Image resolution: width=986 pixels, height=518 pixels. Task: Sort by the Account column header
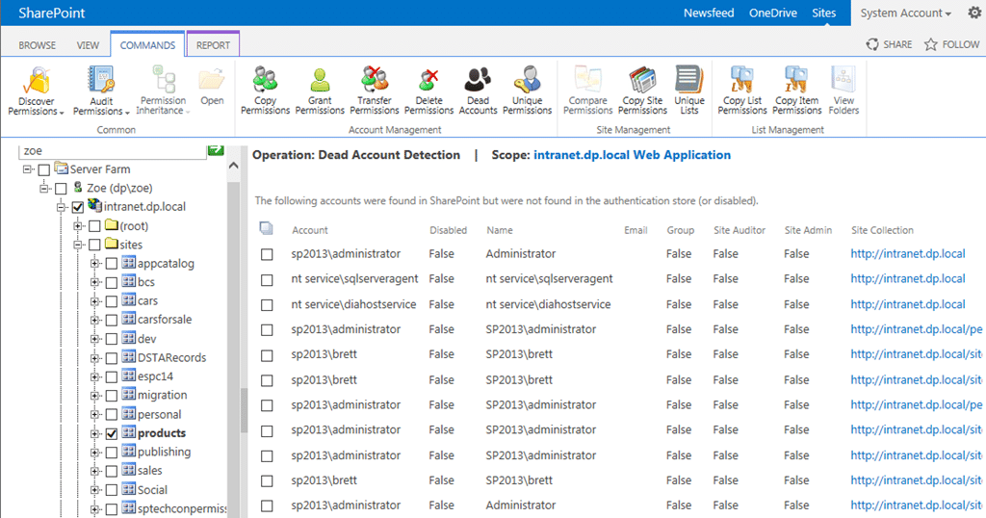(x=309, y=230)
